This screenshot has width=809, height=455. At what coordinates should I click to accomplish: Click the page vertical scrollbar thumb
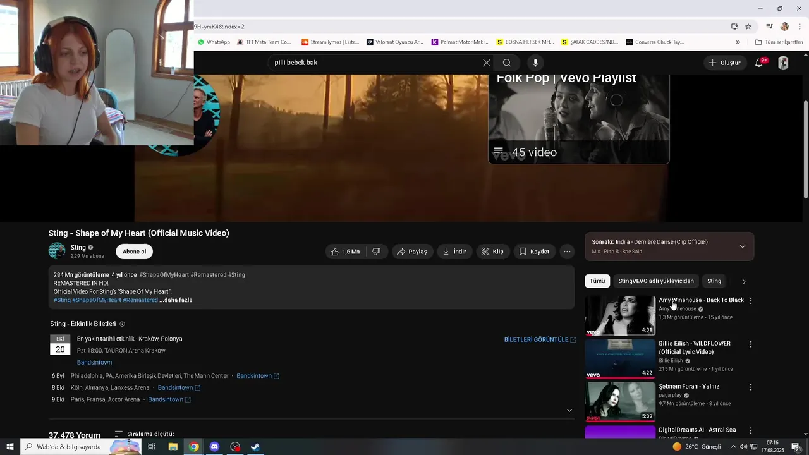pos(805,150)
